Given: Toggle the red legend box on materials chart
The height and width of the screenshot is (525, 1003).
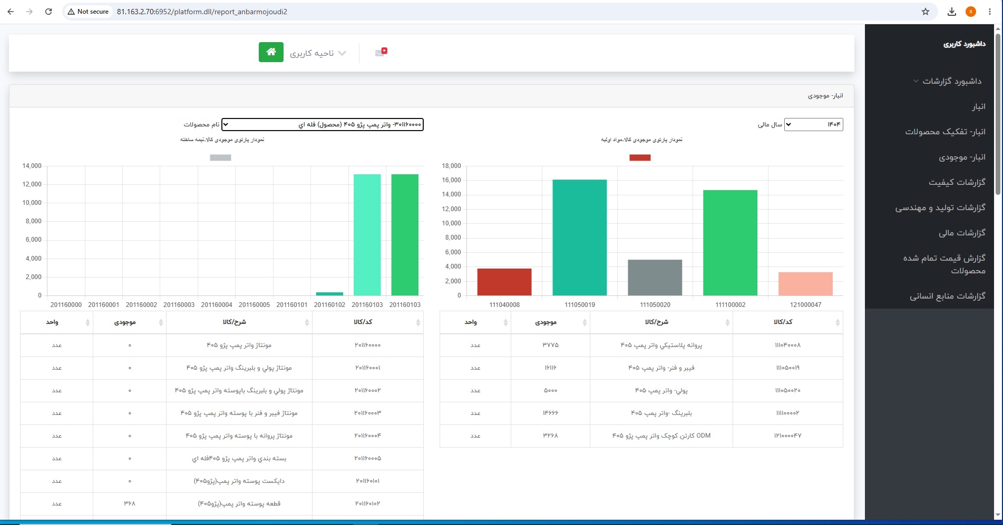Looking at the screenshot, I should coord(640,157).
